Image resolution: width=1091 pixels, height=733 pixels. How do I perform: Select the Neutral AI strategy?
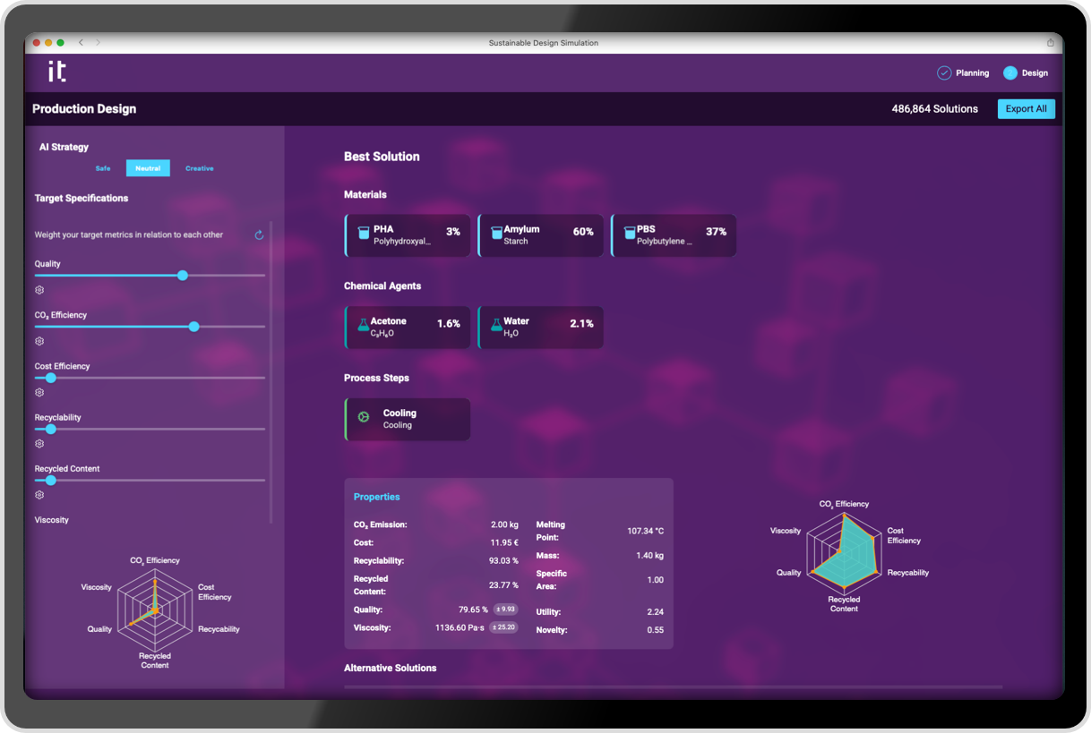[148, 168]
